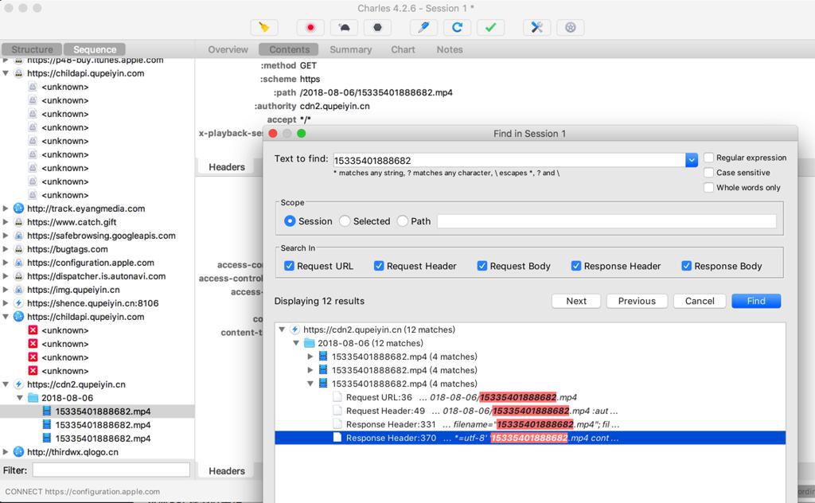Click the globe icon for thirdwx.qlogo.cn
The image size is (815, 503).
tap(19, 452)
